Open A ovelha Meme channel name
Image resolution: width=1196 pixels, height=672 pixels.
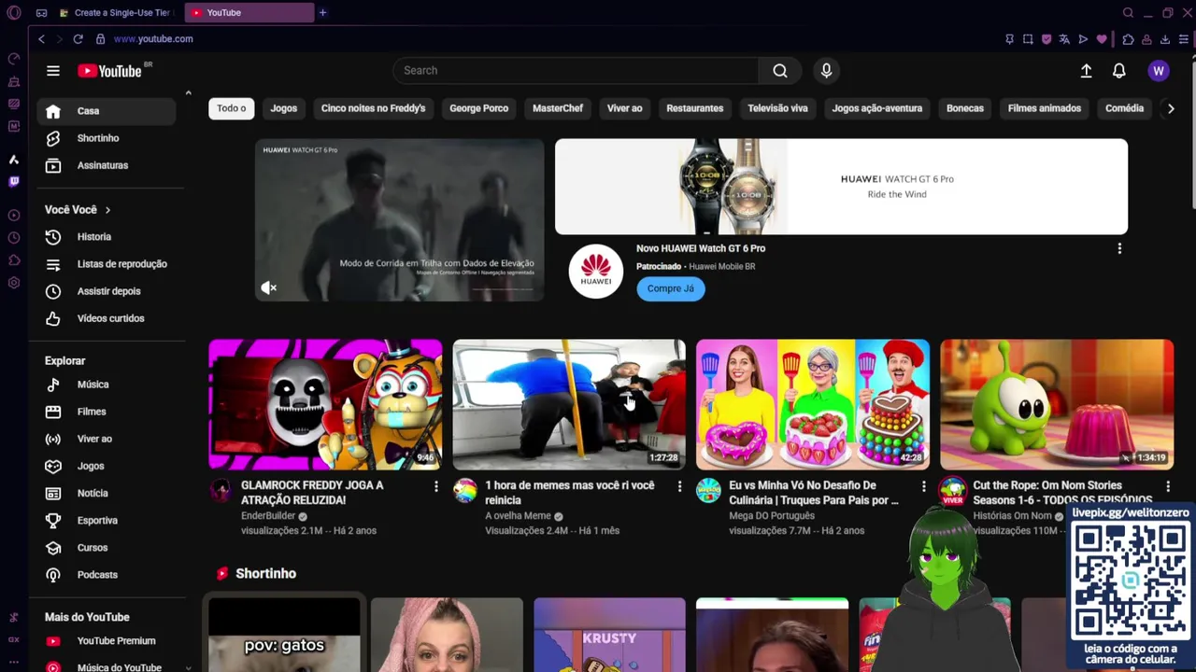(x=518, y=516)
